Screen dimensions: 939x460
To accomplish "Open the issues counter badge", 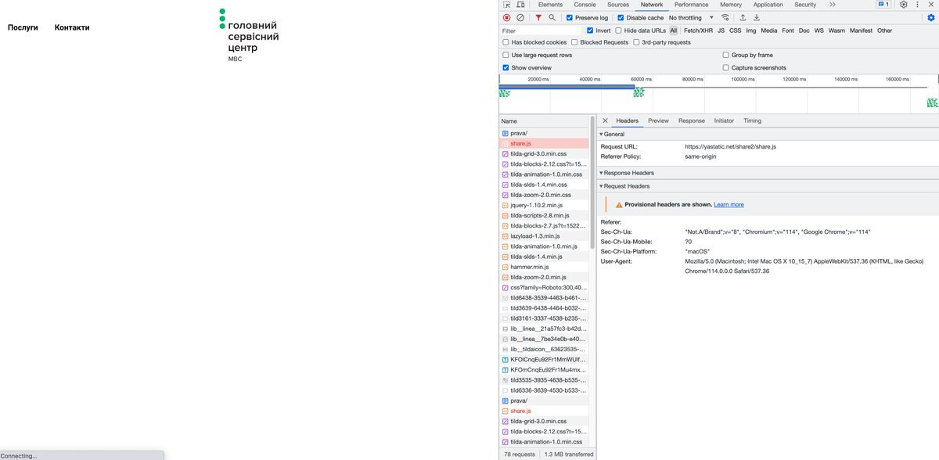I will [x=883, y=5].
